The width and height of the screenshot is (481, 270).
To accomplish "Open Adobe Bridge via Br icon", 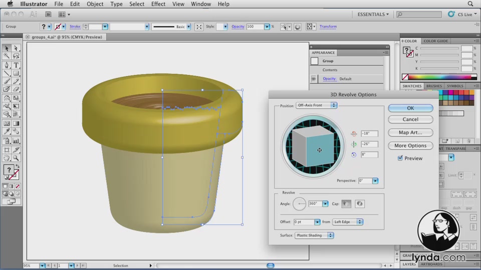I will tap(48, 14).
